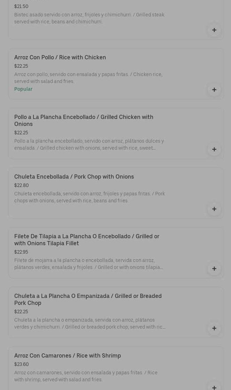Add Arroz Con Camarones to the order
This screenshot has width=231, height=390.
coord(214,387)
